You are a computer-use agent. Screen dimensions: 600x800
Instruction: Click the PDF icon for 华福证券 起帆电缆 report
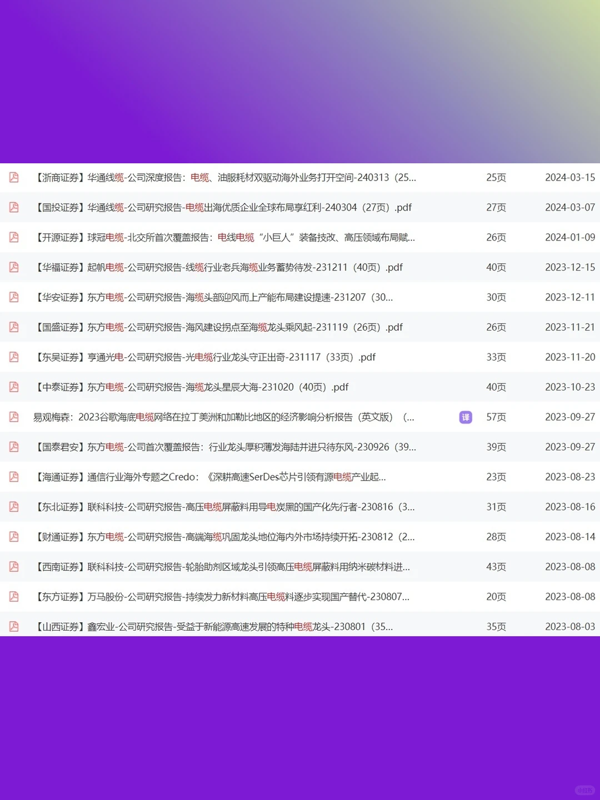pyautogui.click(x=14, y=267)
